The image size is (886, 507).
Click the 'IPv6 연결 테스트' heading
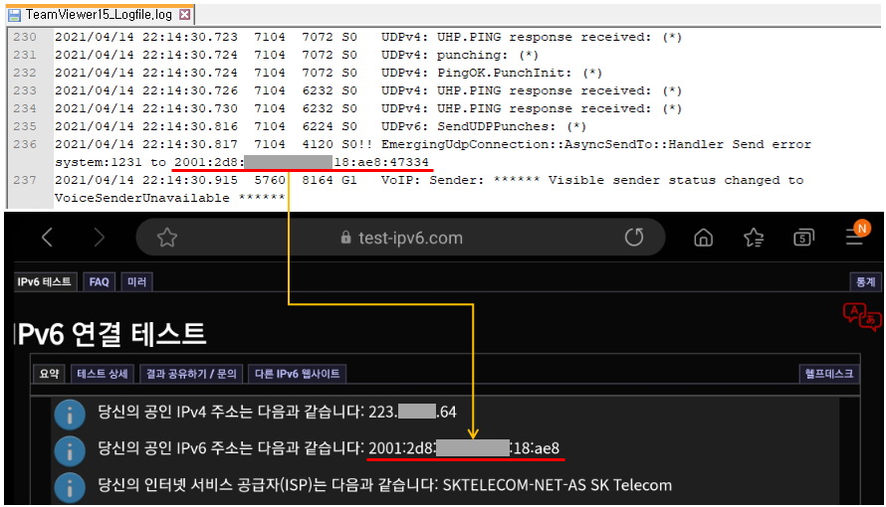[x=111, y=334]
